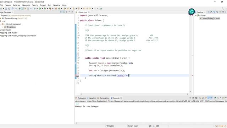Open the Navigate menu
Screen dimensions: 227x128
(x=26, y=5)
